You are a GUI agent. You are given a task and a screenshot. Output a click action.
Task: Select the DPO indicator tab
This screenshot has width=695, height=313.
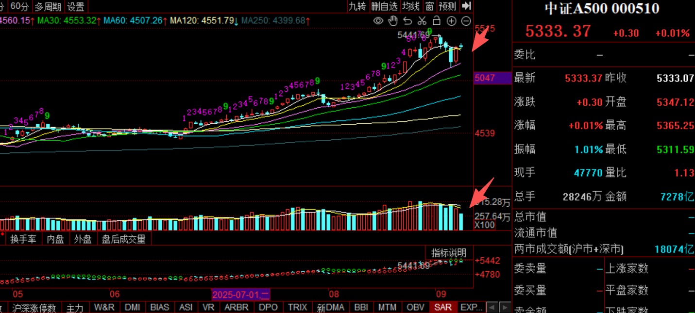268,308
